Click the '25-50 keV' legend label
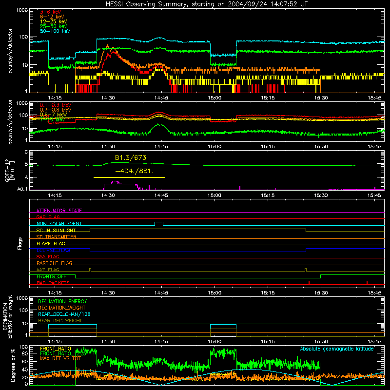 point(53,26)
